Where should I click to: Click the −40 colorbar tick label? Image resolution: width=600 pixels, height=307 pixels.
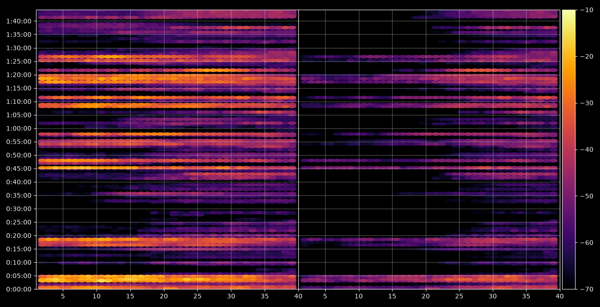(586, 150)
